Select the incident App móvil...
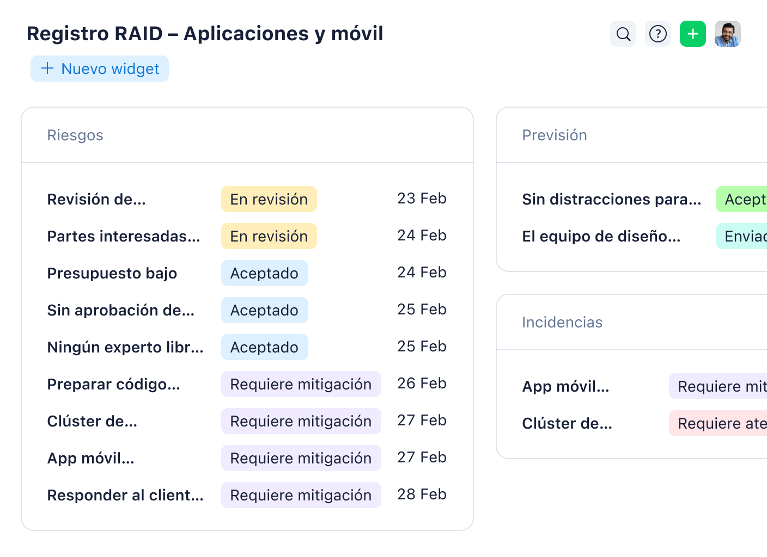Image resolution: width=767 pixels, height=557 pixels. (x=566, y=387)
